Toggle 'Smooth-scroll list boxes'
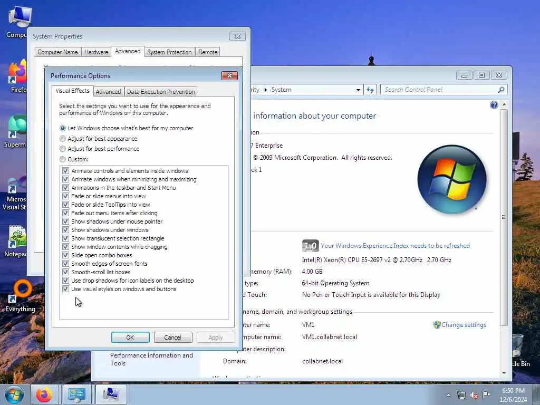Screen dimensions: 540x405 click(x=65, y=272)
